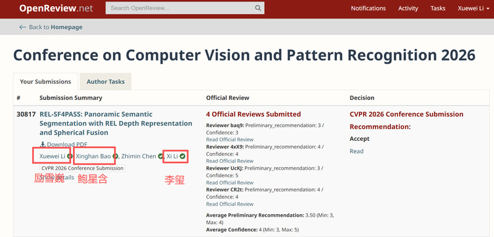The image size is (494, 237).
Task: Open Notifications in the top navigation
Action: tap(368, 9)
